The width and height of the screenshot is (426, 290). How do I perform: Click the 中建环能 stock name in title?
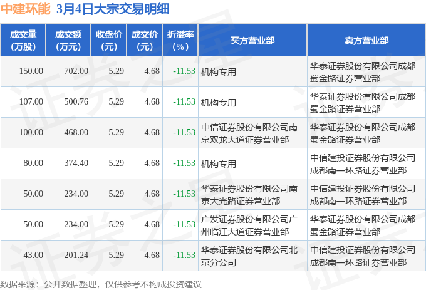click(26, 9)
